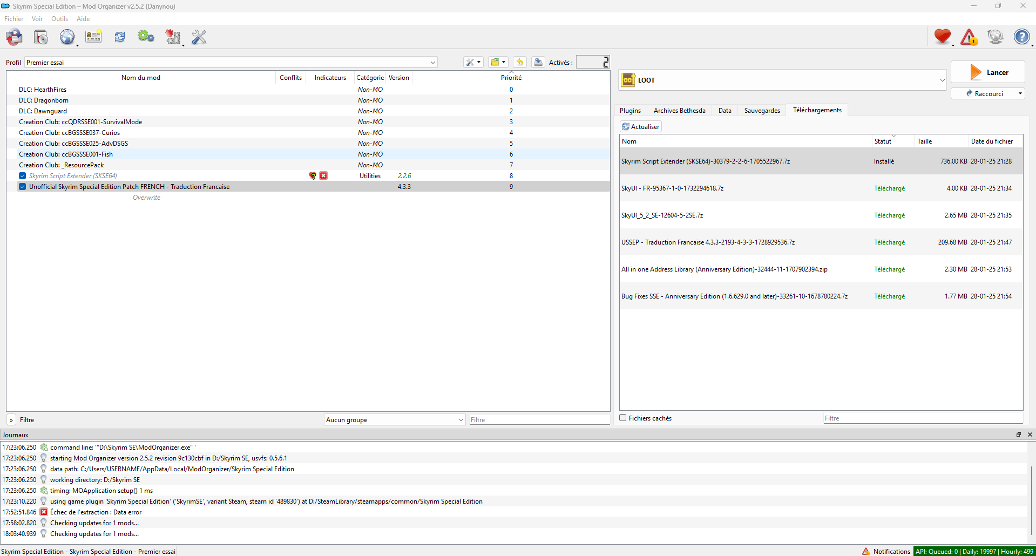This screenshot has width=1036, height=556.
Task: Select the SkyUI - FR-95367 download
Action: (821, 188)
